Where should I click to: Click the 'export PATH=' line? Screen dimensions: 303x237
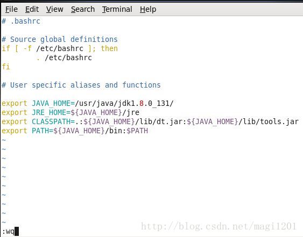point(75,131)
